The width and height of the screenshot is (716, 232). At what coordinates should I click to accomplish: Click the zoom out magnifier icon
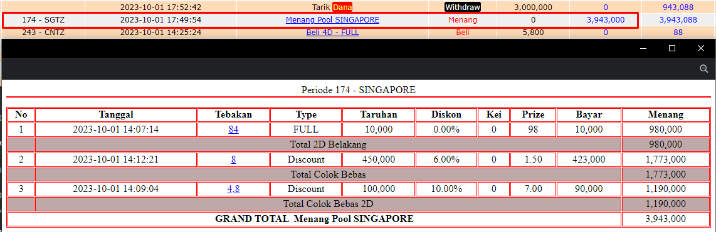click(x=703, y=69)
